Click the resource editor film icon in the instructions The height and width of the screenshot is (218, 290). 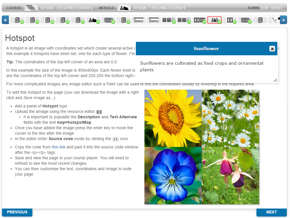pyautogui.click(x=99, y=112)
